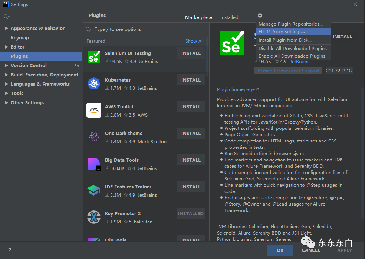Screen dimensions: 365x259
Task: Open the plugins gear settings icon
Action: [260, 16]
